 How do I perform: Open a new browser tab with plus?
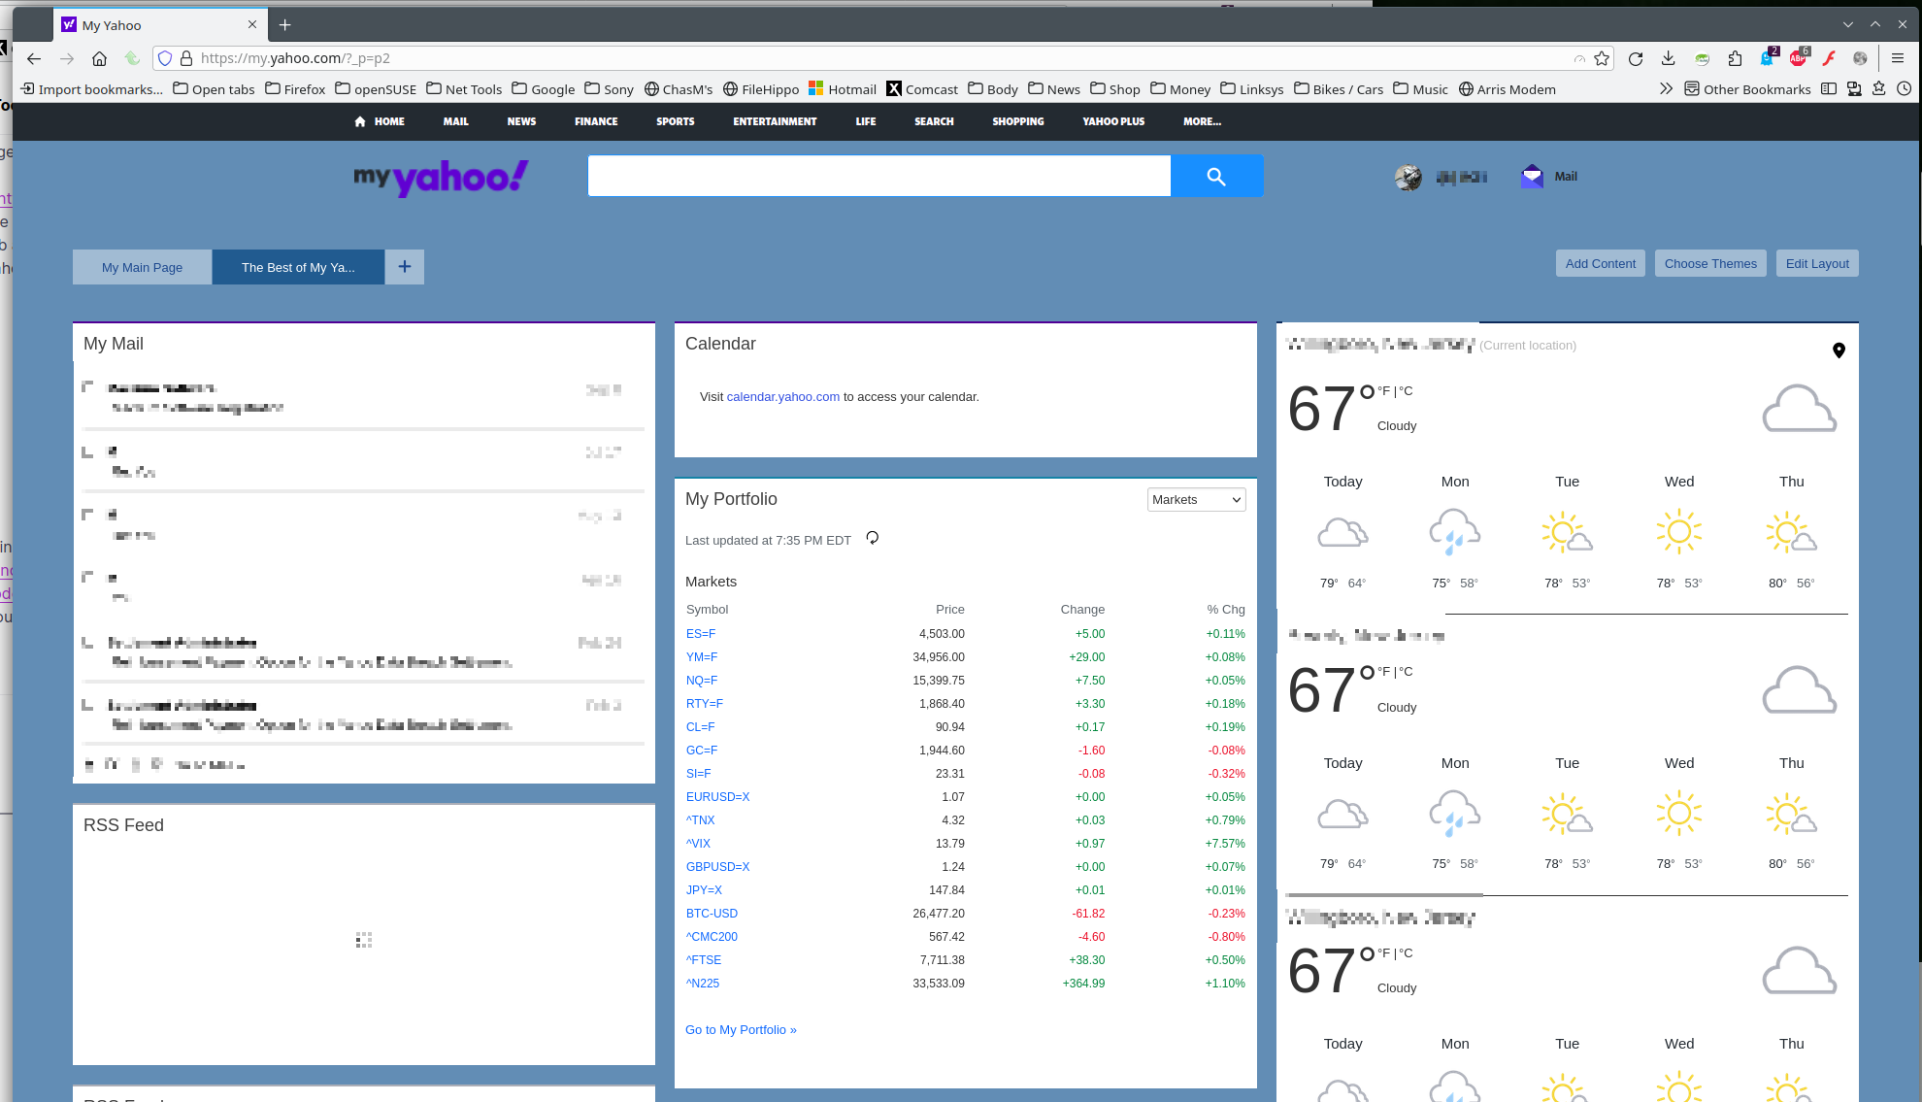[x=284, y=25]
